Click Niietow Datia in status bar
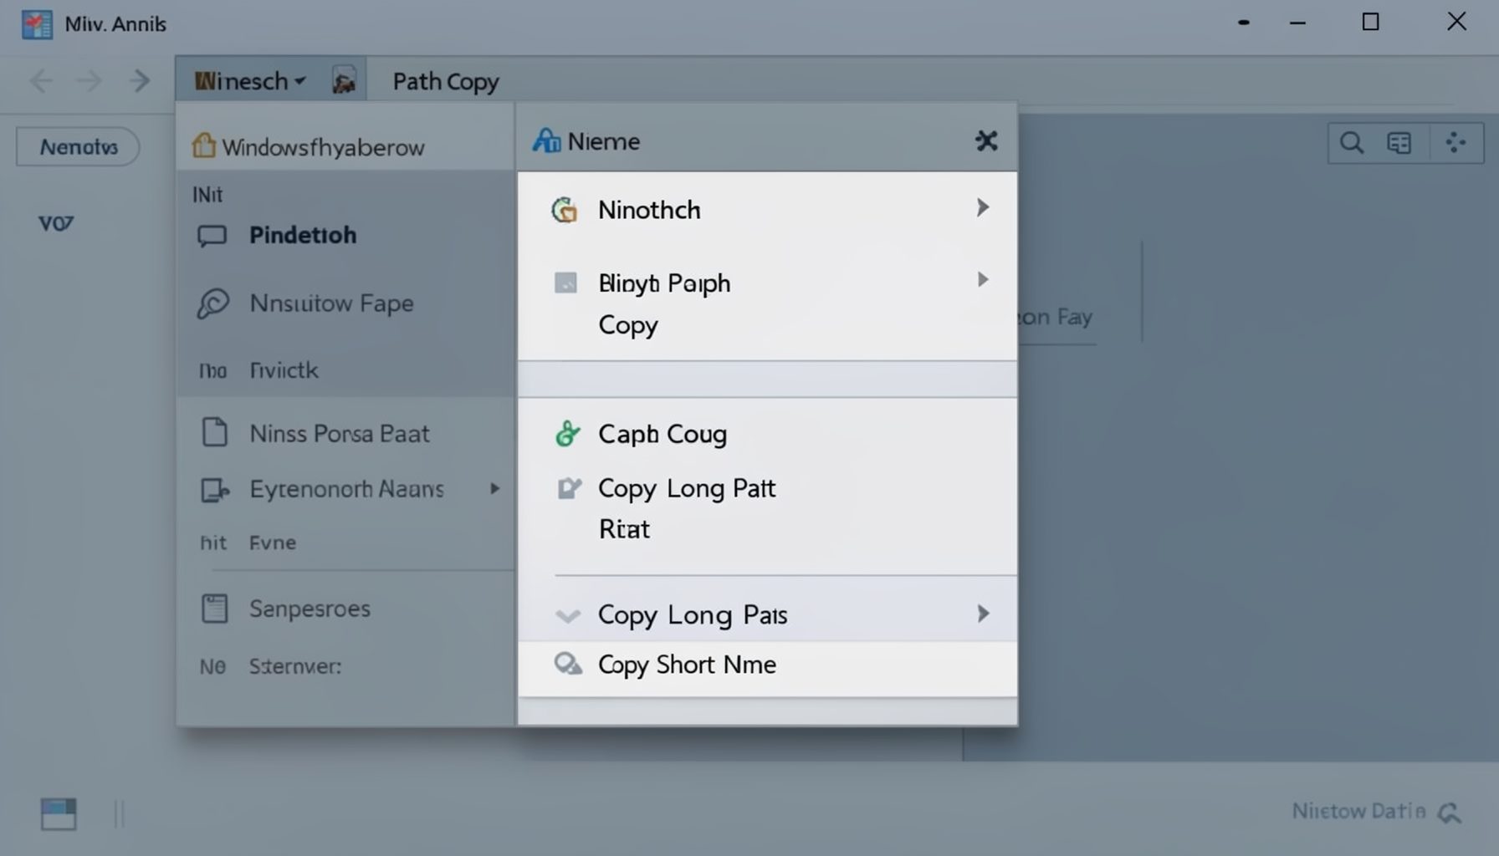Viewport: 1499px width, 856px height. pos(1358,811)
